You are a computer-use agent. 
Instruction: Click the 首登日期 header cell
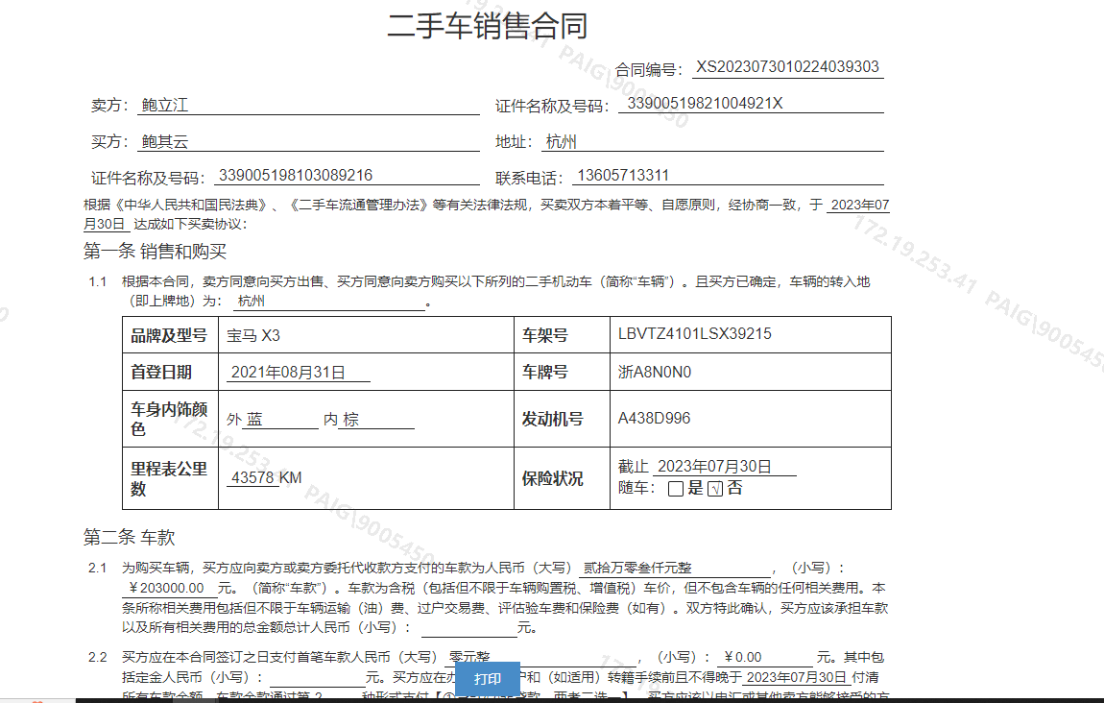pos(169,372)
